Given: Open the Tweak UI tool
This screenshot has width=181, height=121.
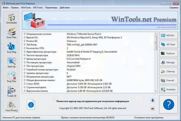Looking at the screenshot, I should [x=11, y=91].
